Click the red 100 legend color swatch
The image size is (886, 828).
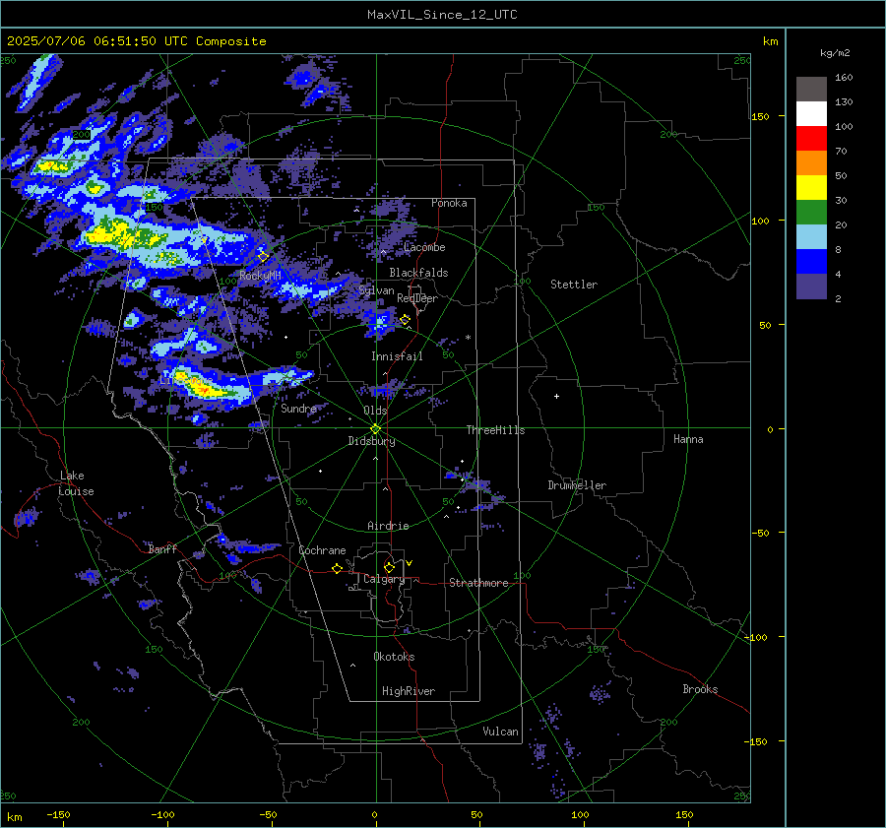point(811,139)
